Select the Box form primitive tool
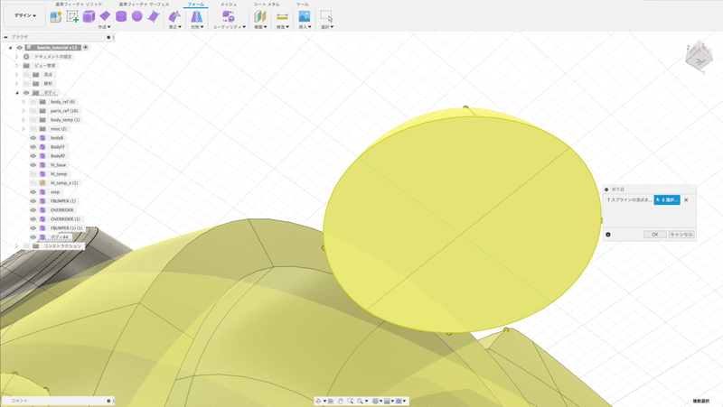This screenshot has width=723, height=407. (x=89, y=16)
